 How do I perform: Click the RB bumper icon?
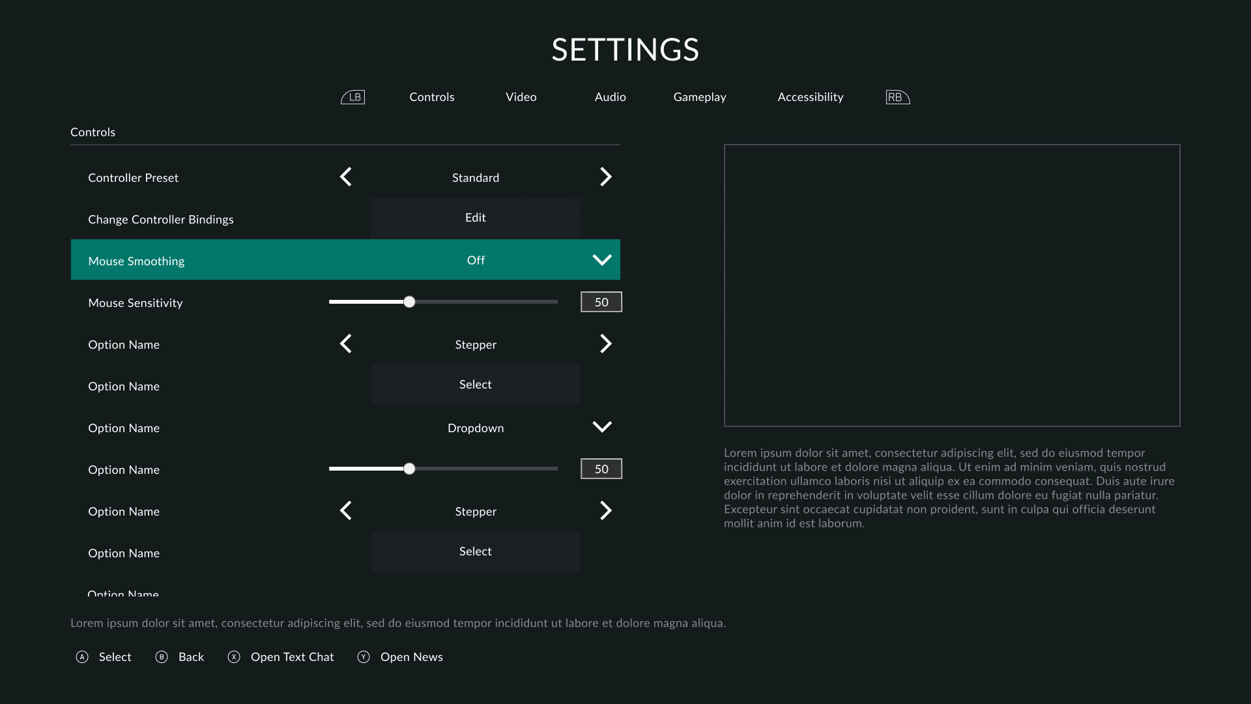pos(897,96)
